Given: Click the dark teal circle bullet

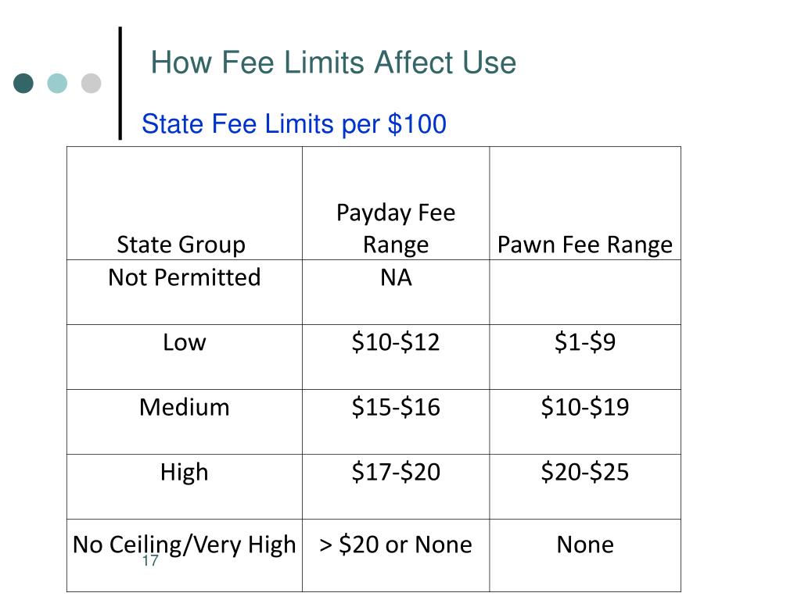Looking at the screenshot, I should pyautogui.click(x=23, y=83).
